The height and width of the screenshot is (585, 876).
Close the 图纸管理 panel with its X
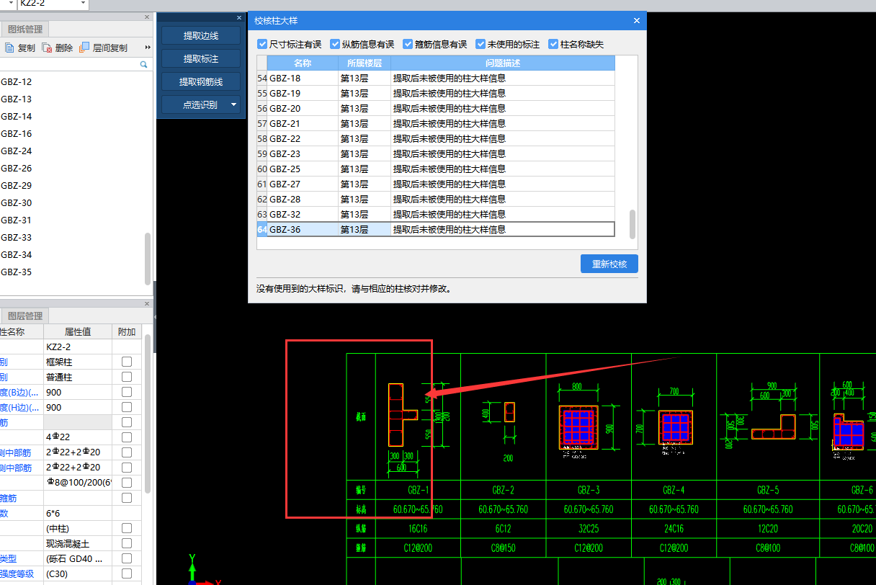(x=147, y=17)
